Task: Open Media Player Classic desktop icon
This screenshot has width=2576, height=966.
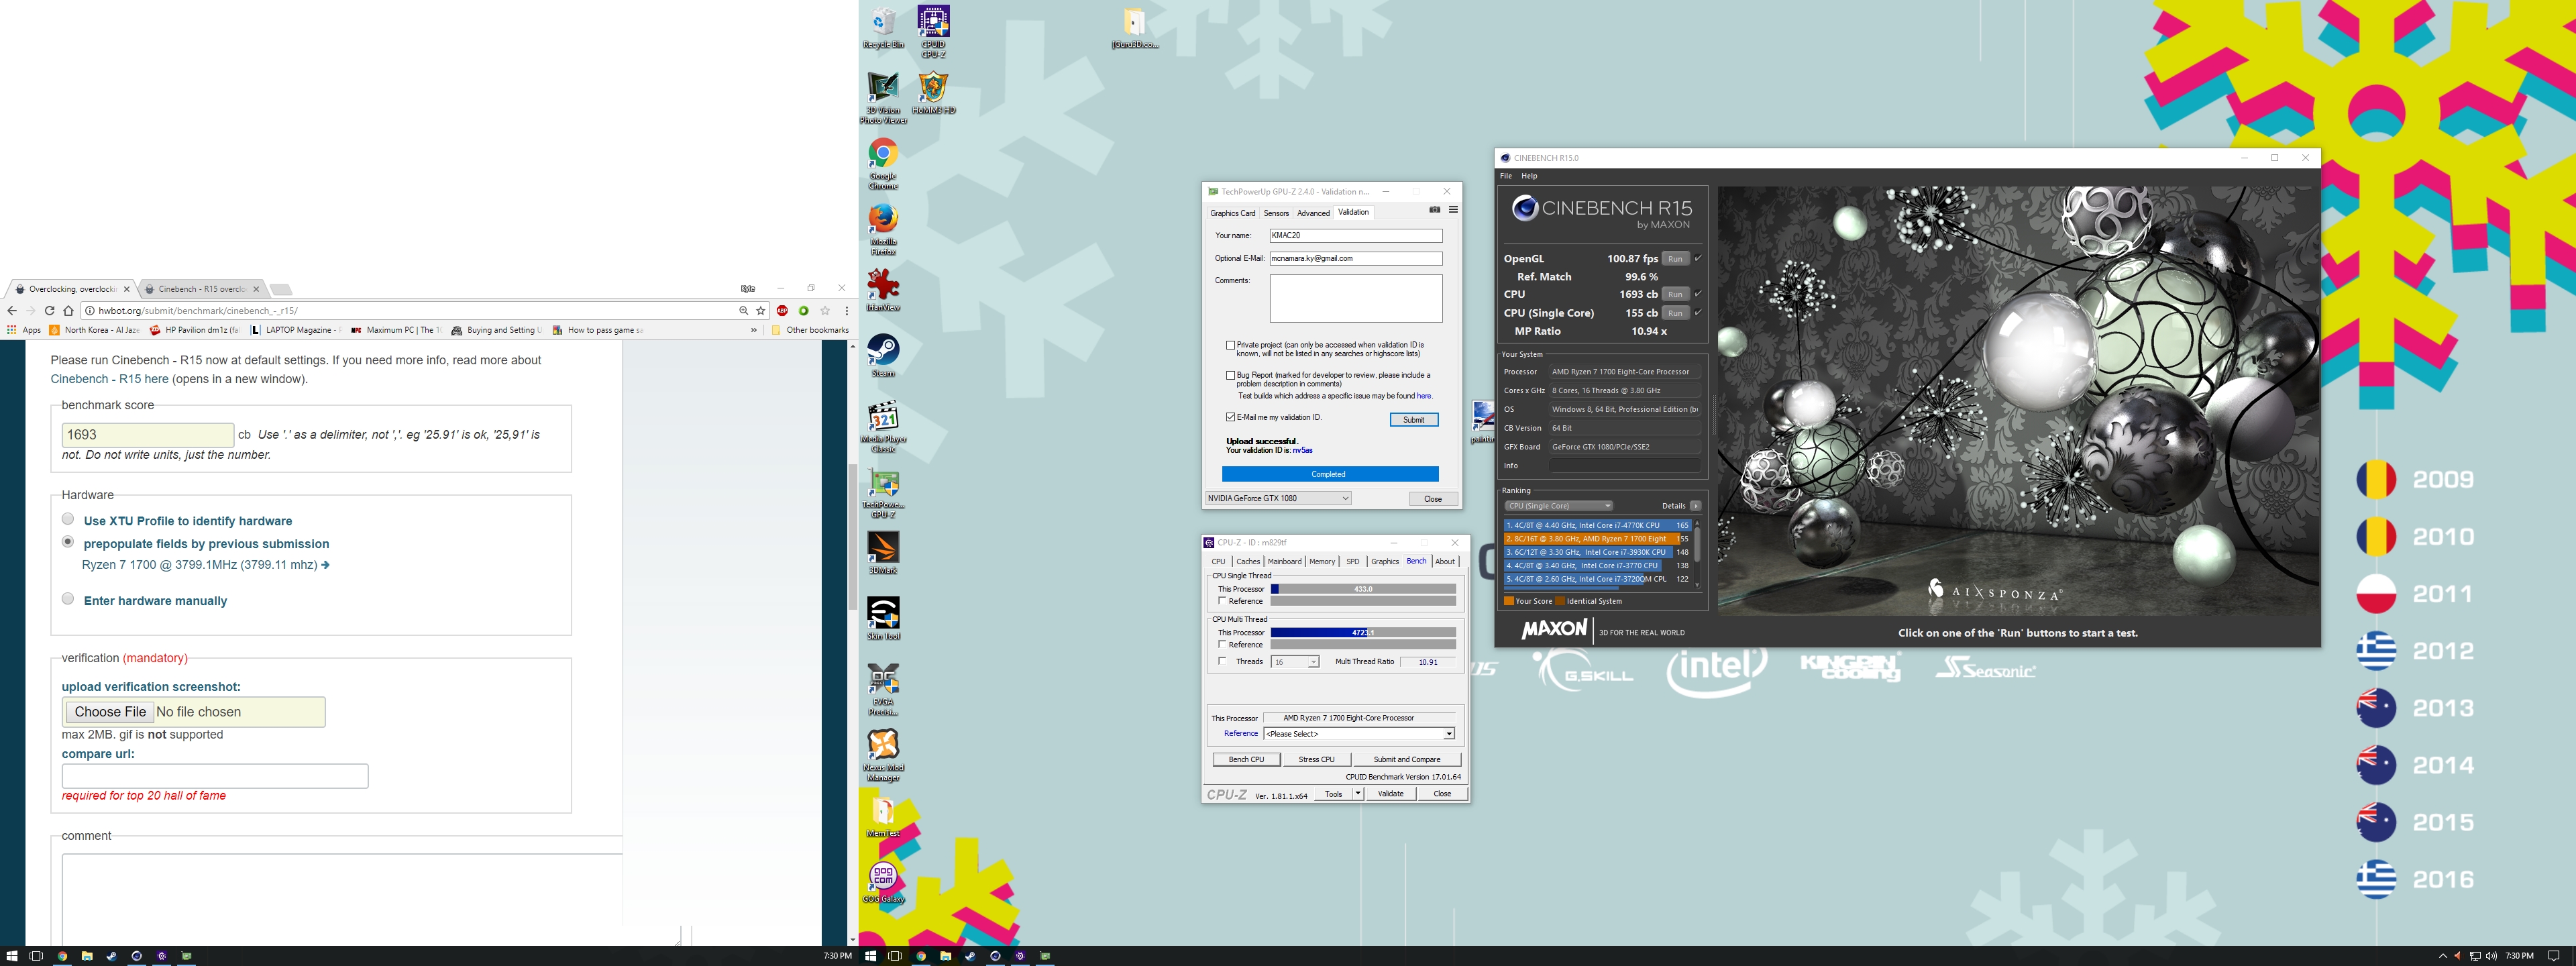Action: (x=883, y=427)
